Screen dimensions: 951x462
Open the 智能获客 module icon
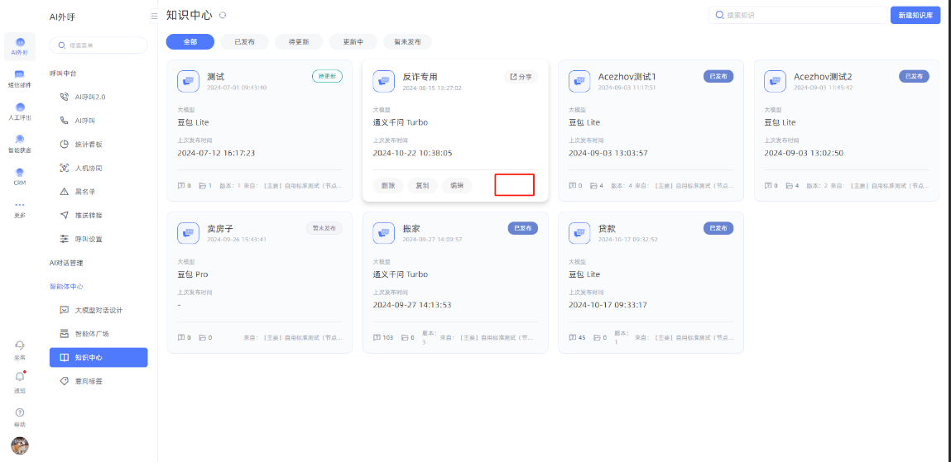(x=20, y=143)
